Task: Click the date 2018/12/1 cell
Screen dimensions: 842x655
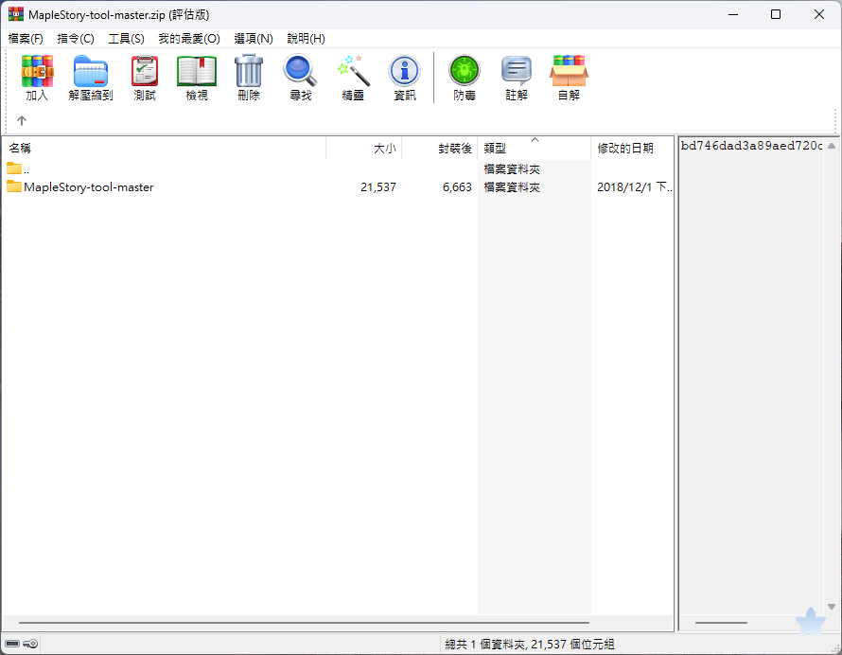Action: 634,187
